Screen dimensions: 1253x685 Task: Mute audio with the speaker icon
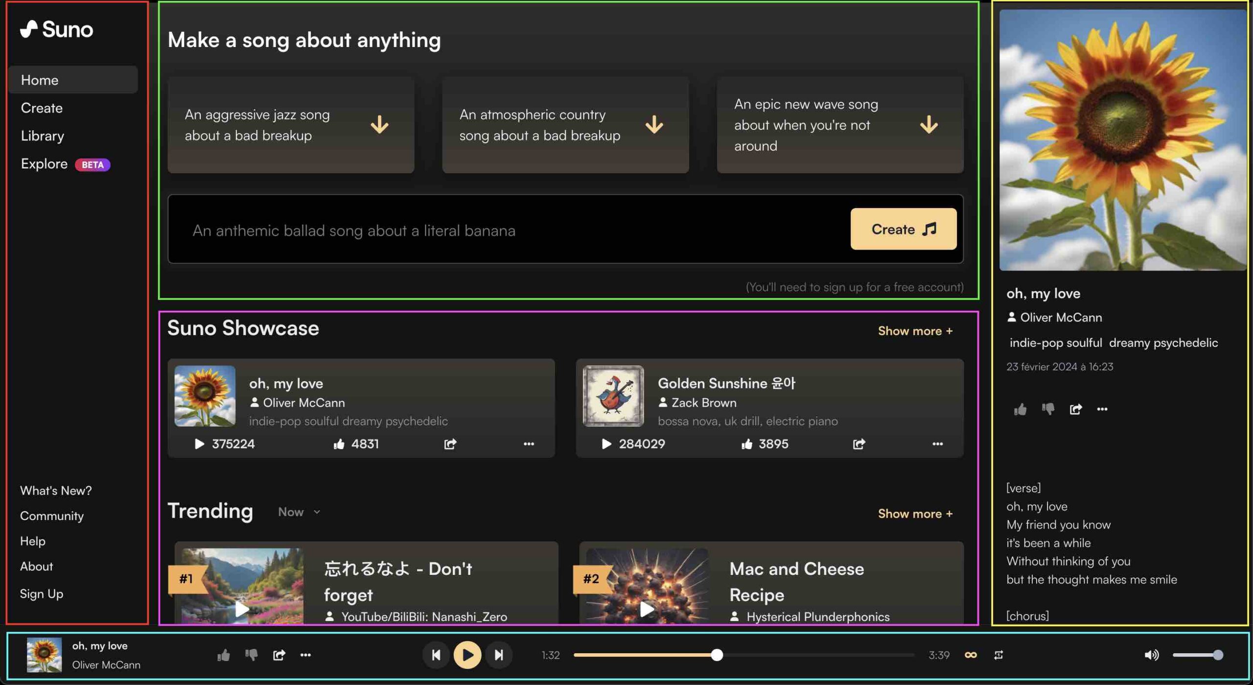[1151, 655]
